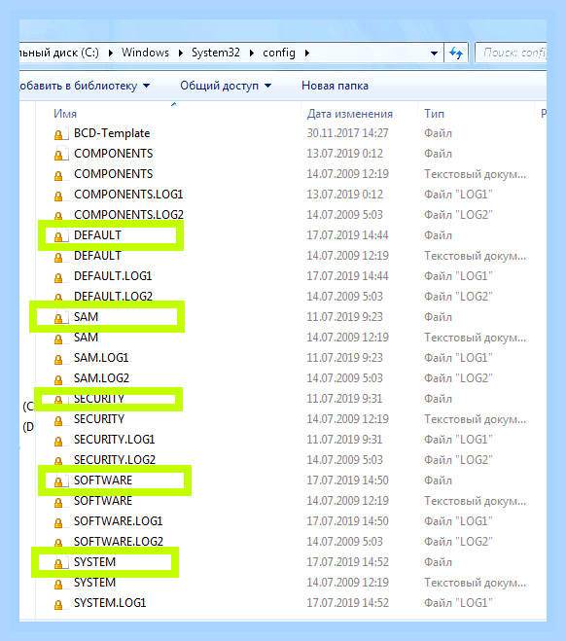Click date 14.07.2009 5:03 of SAM.LOG2
The width and height of the screenshot is (566, 641).
pos(344,379)
